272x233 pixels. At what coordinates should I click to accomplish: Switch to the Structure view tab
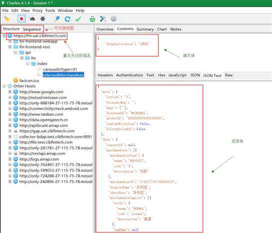(11, 29)
